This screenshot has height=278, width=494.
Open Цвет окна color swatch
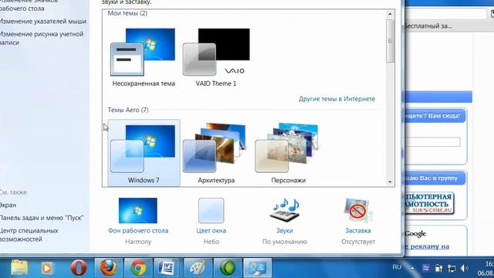tap(211, 211)
